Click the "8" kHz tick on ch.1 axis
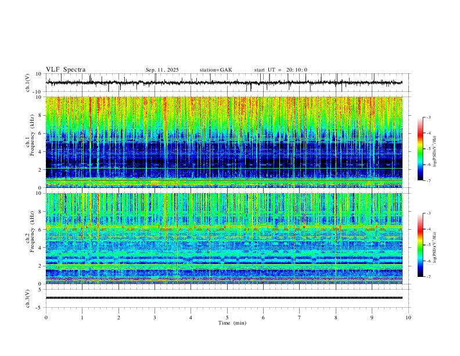Image resolution: width=460 pixels, height=356 pixels. point(41,115)
